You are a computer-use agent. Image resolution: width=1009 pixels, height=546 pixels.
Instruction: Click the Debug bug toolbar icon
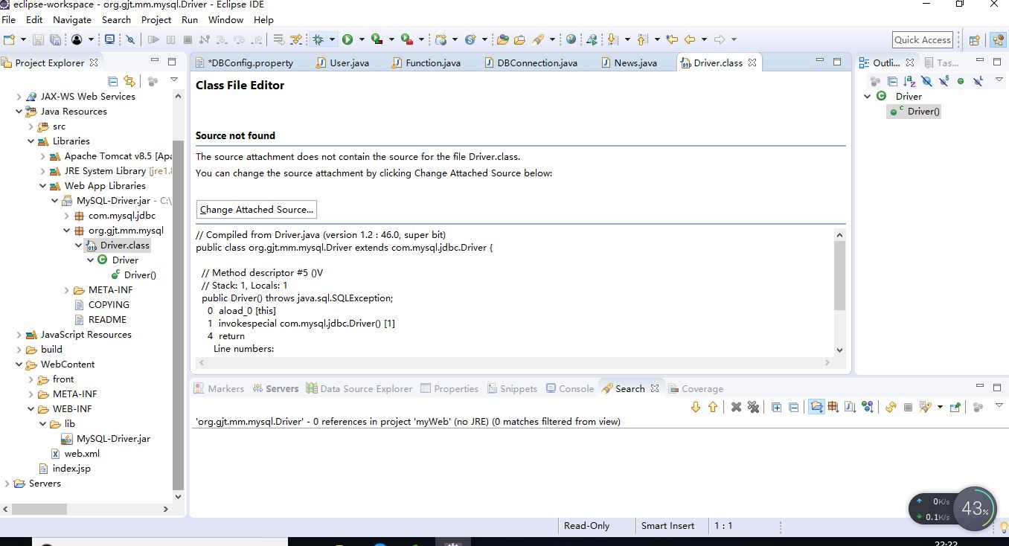pyautogui.click(x=318, y=39)
